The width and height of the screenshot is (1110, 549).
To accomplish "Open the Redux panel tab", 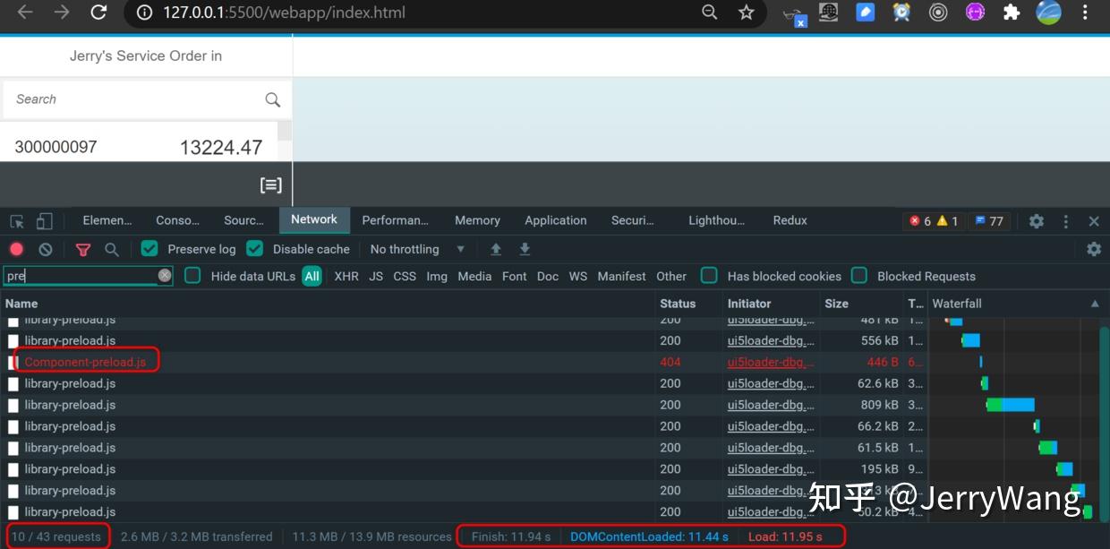I will (x=790, y=219).
